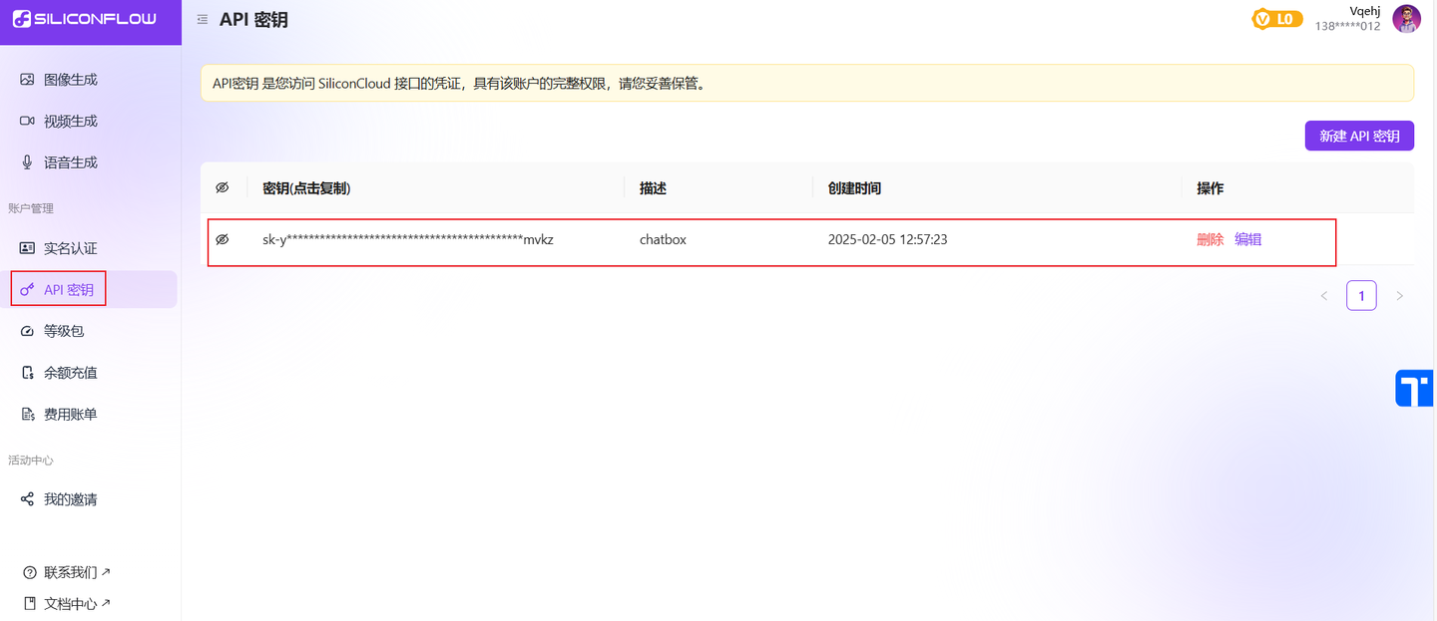Create a new key via 新建 API 密钥
The image size is (1437, 621).
[1359, 135]
